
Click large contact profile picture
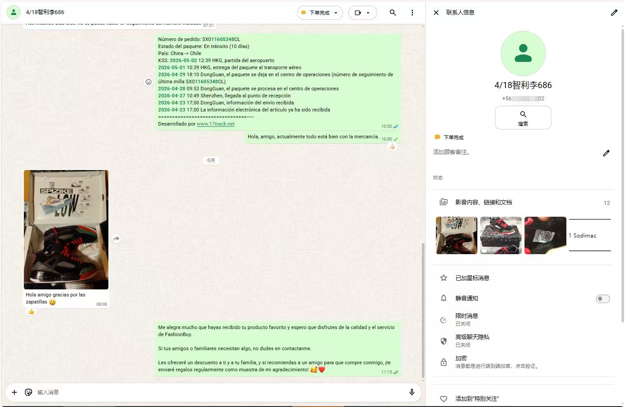(523, 53)
